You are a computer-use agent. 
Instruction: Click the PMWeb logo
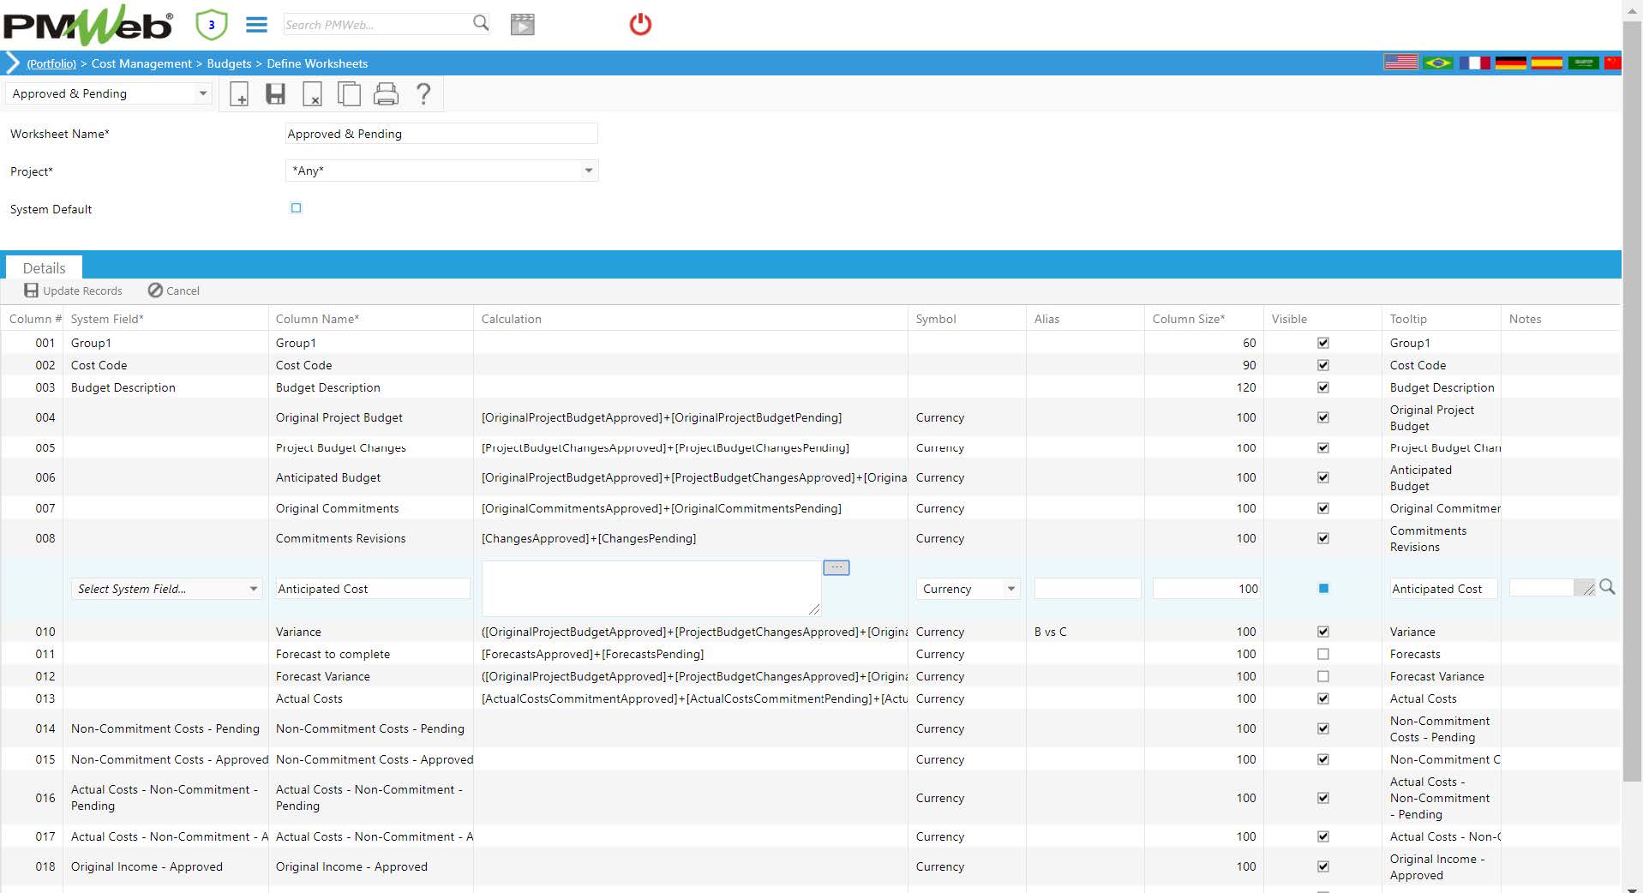pyautogui.click(x=88, y=25)
